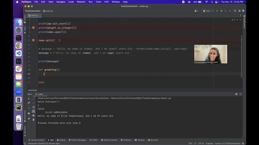
Task: Click the layout icon in the Run panel
Action: click(29, 114)
